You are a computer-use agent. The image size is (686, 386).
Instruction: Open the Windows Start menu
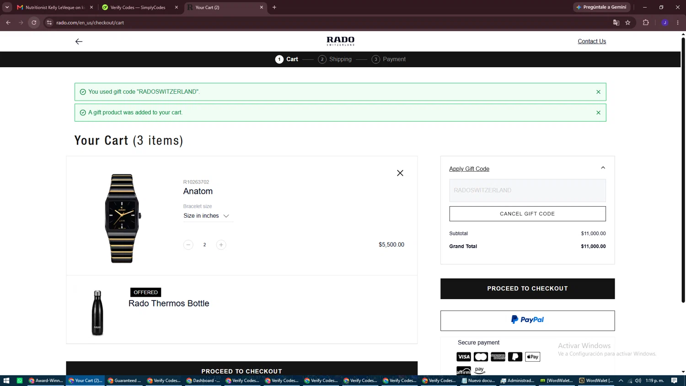pos(6,381)
